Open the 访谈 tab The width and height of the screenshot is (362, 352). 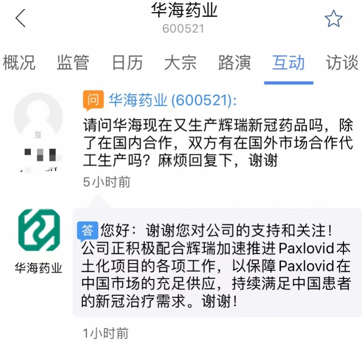tap(342, 63)
